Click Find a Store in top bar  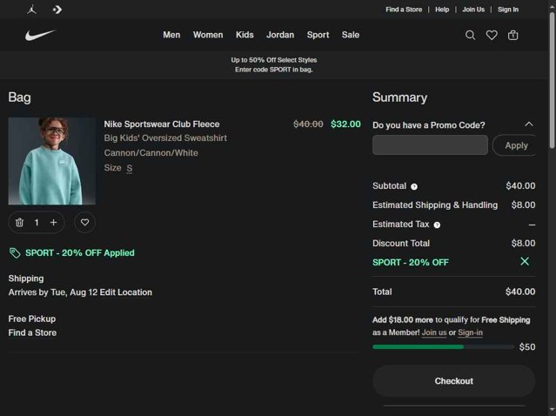coord(404,10)
